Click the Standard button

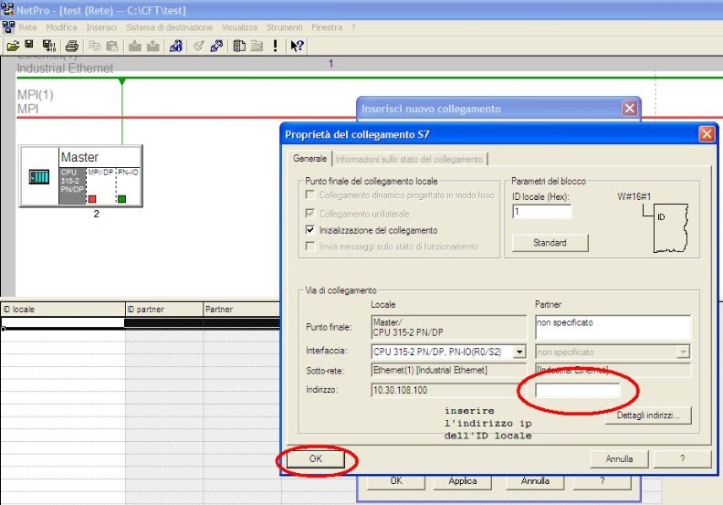[x=550, y=243]
